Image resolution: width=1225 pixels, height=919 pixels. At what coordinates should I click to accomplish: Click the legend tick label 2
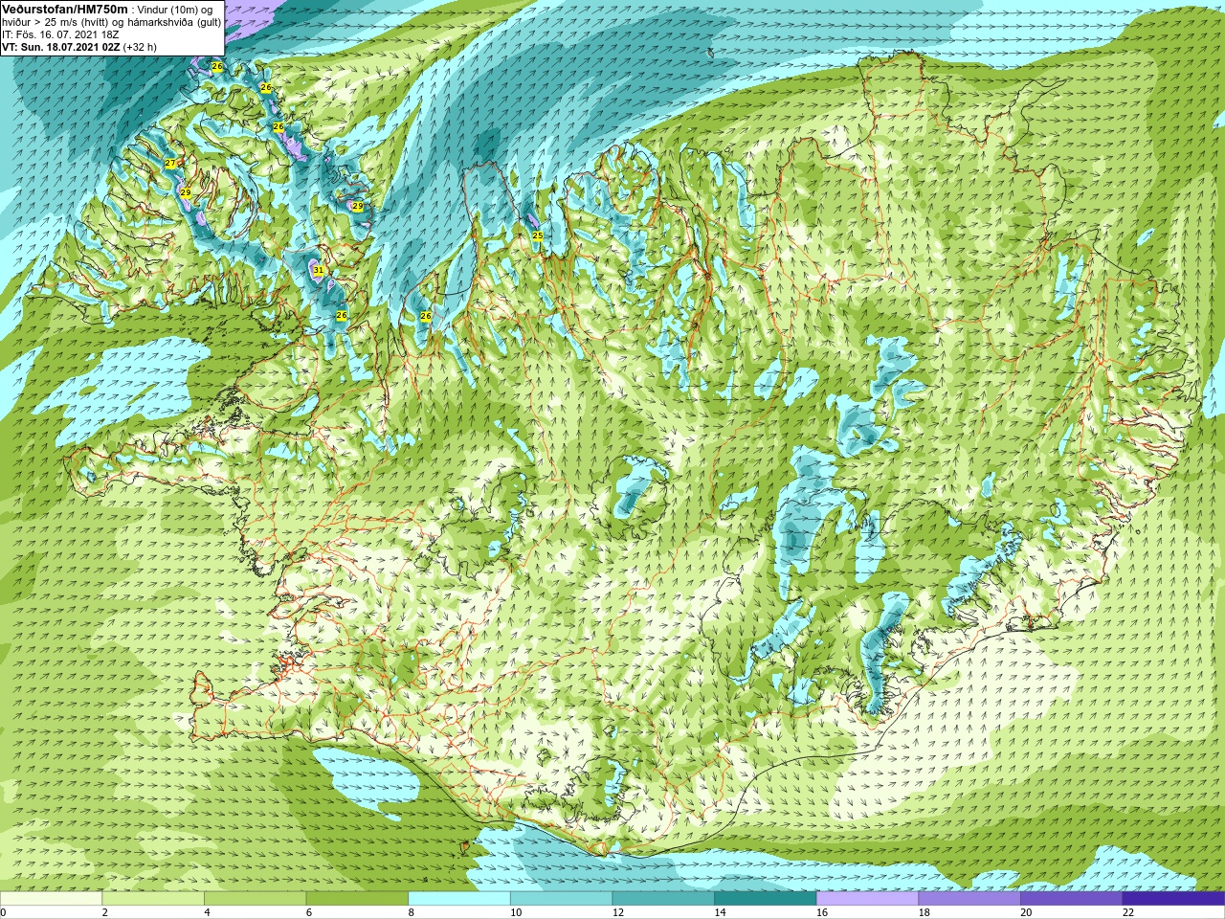pos(104,912)
